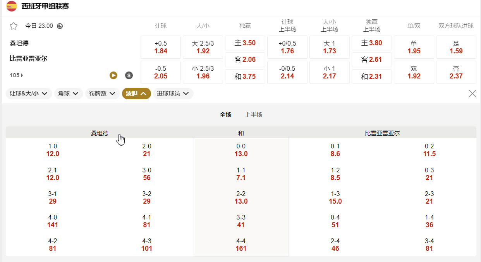Select first half +0/0.5 odds 1.76
The image size is (481, 262).
coord(287,47)
